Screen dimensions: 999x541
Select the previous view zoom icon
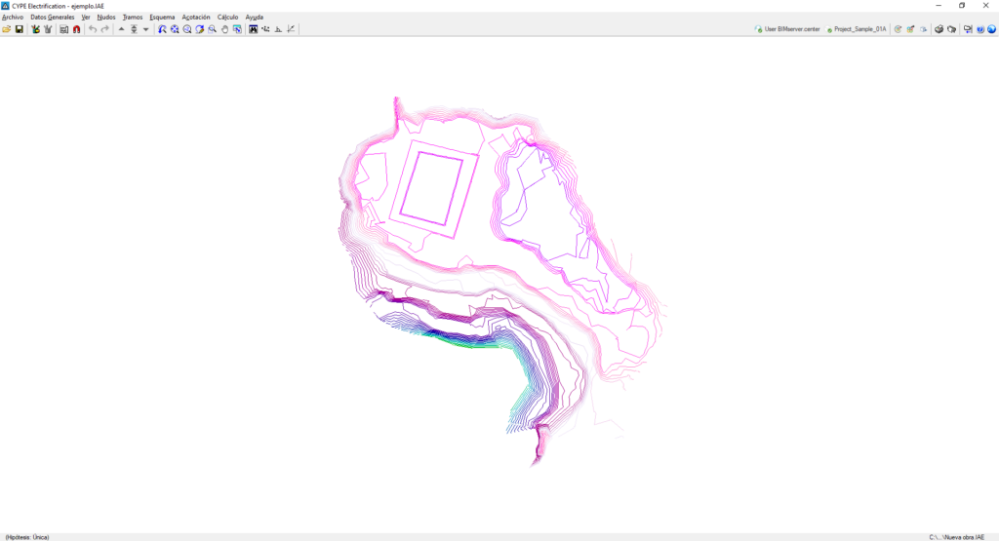163,29
